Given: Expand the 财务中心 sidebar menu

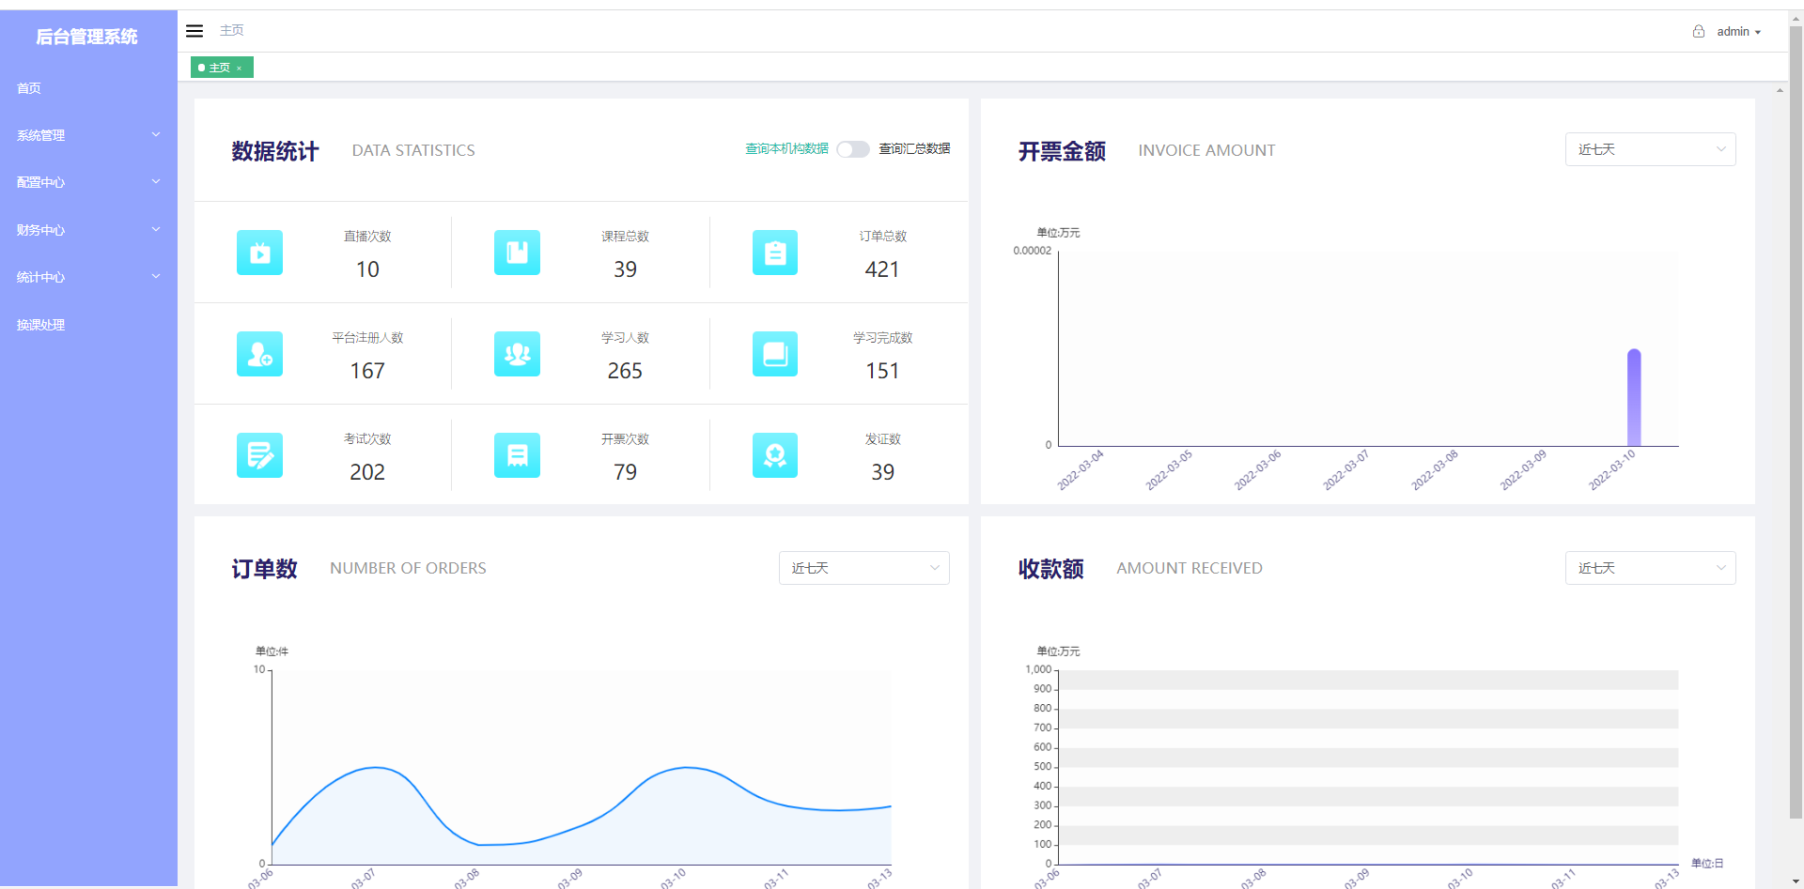Looking at the screenshot, I should tap(88, 230).
